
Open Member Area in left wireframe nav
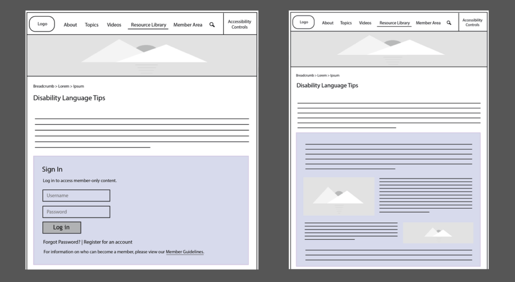click(x=188, y=25)
